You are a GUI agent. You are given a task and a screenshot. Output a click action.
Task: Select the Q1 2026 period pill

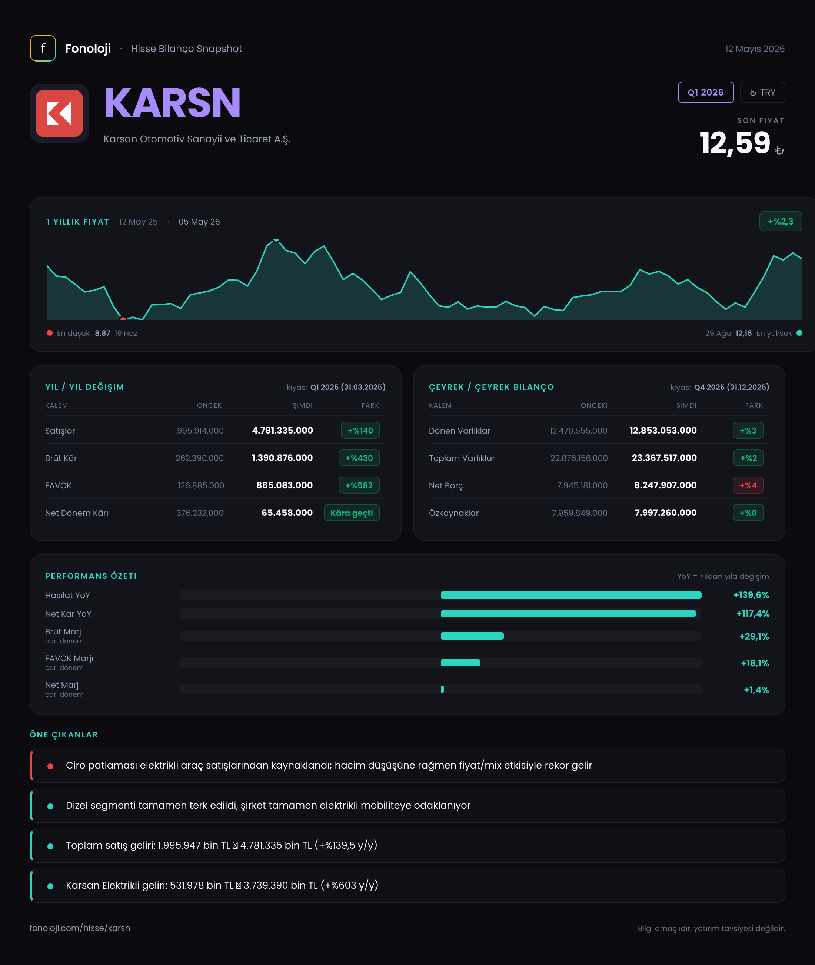pyautogui.click(x=705, y=92)
